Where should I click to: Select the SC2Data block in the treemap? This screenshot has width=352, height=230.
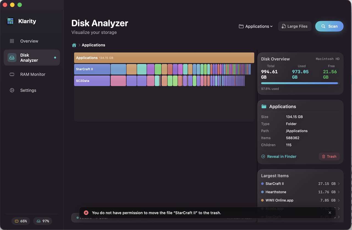pyautogui.click(x=92, y=80)
